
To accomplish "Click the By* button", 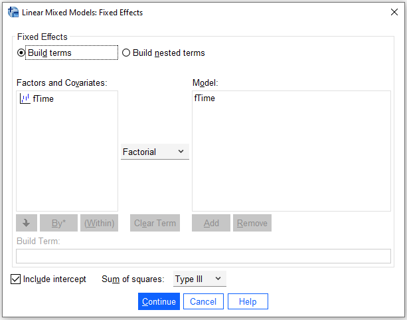I will click(58, 223).
